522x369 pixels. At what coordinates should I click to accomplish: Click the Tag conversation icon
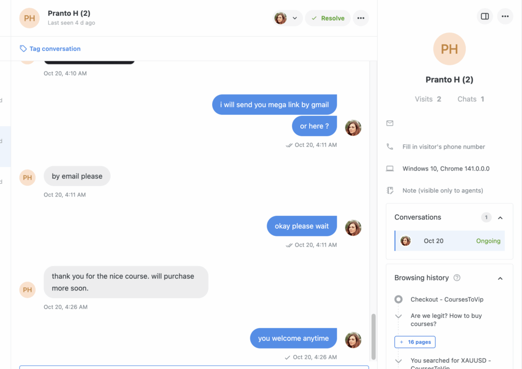23,49
